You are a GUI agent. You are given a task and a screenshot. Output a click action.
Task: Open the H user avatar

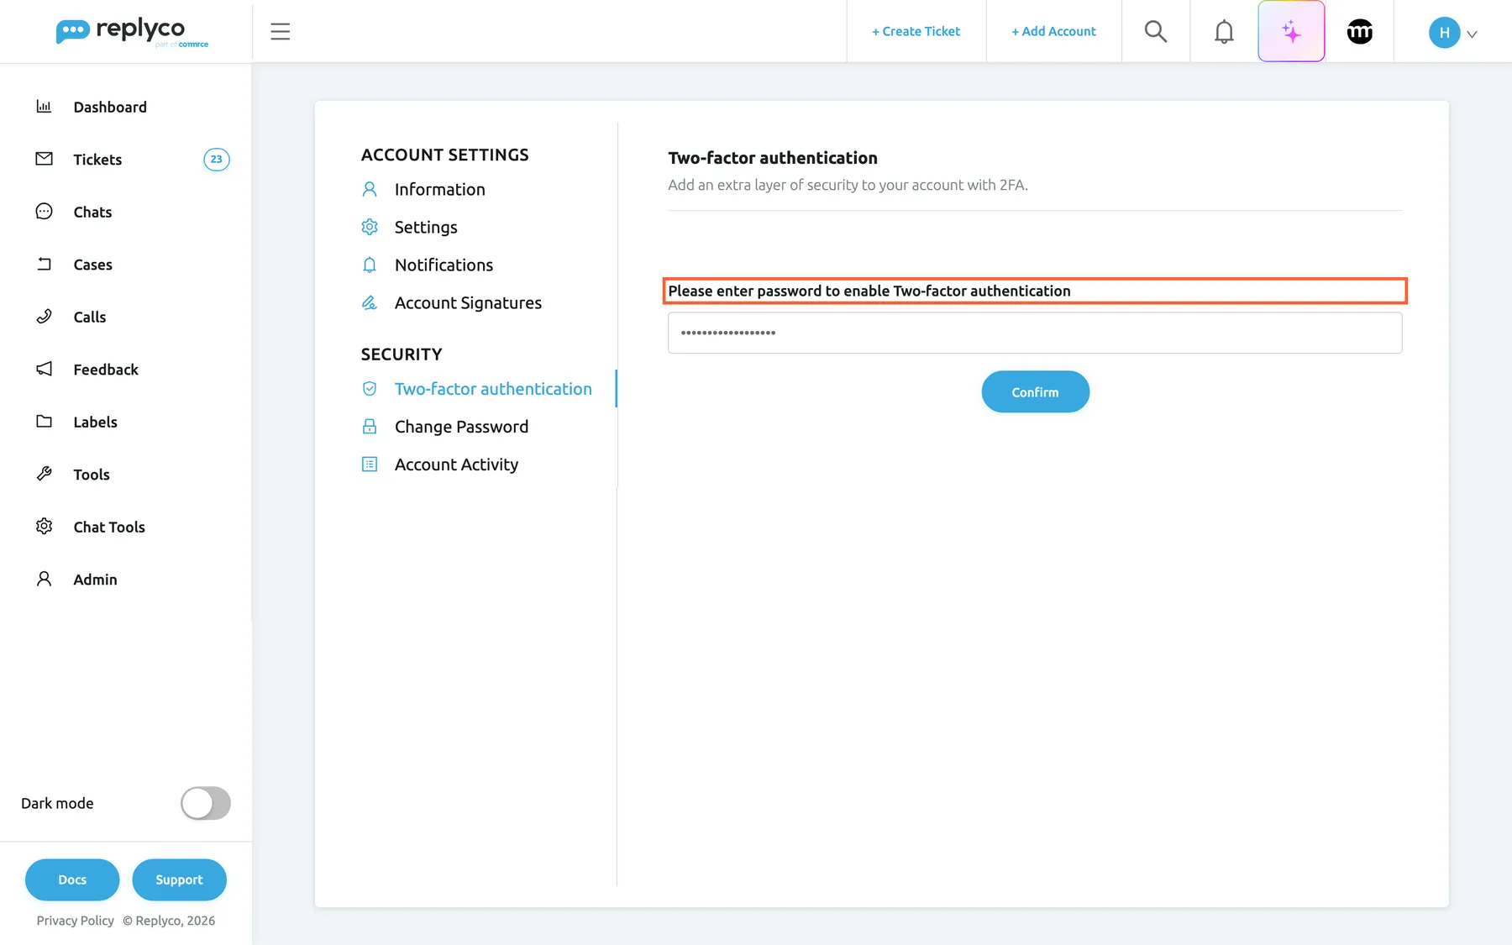[x=1444, y=33]
